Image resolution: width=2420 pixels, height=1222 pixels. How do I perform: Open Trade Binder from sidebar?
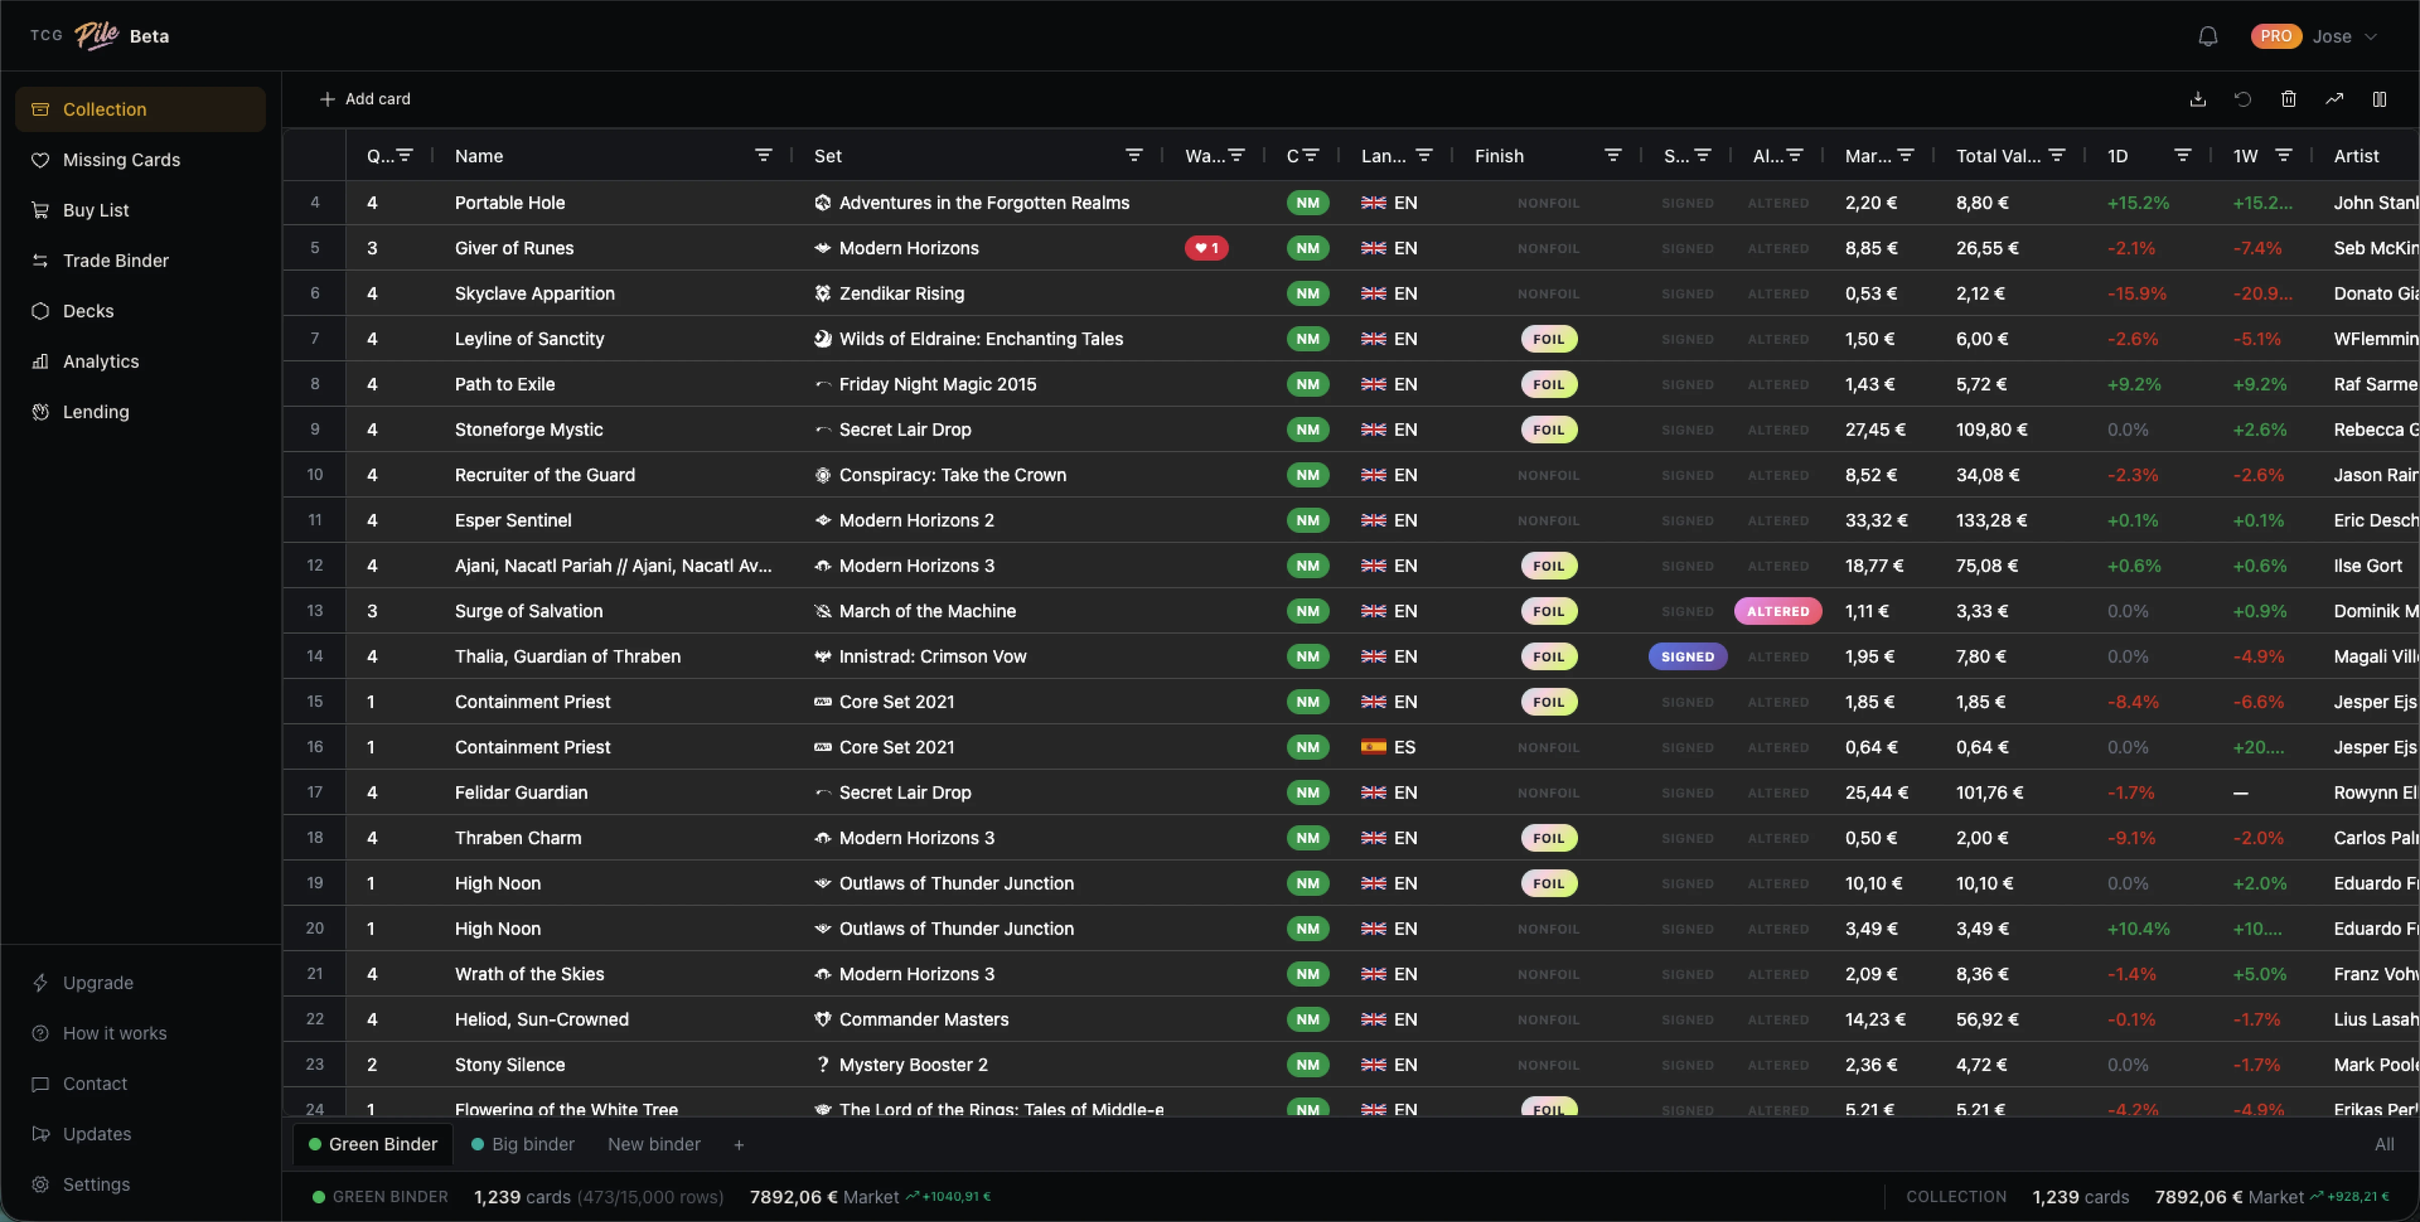(x=115, y=261)
